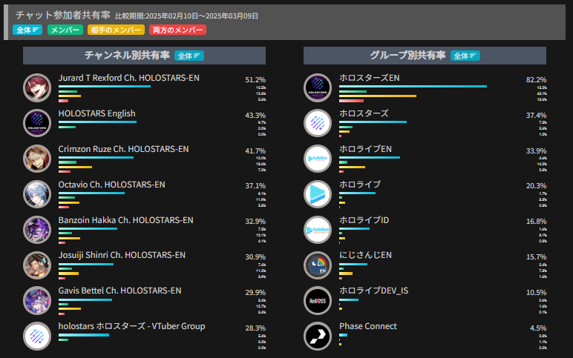The width and height of the screenshot is (573, 358).
Task: Select the 43.3% share value
Action: pyautogui.click(x=255, y=116)
